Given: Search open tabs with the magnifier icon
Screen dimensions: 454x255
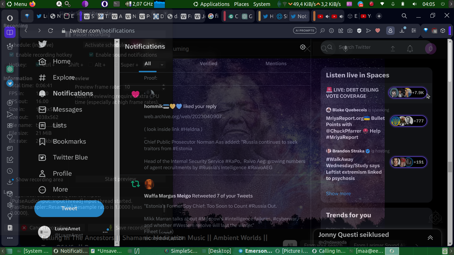Looking at the screenshot, I should point(404,16).
